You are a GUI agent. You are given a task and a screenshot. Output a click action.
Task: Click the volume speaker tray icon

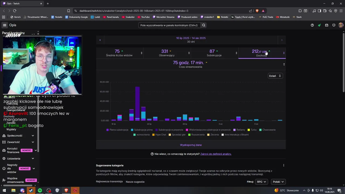click(x=321, y=190)
